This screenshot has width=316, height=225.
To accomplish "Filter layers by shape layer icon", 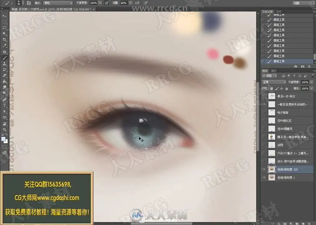I will tap(300, 76).
